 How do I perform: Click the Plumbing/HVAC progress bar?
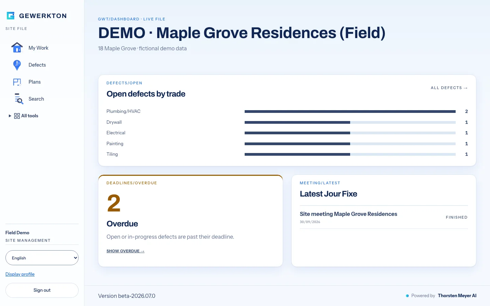click(x=350, y=112)
